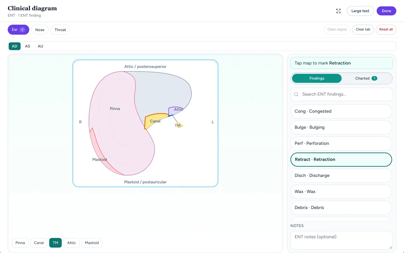Click into the ENT notes text area
The width and height of the screenshot is (404, 253).
(x=341, y=240)
